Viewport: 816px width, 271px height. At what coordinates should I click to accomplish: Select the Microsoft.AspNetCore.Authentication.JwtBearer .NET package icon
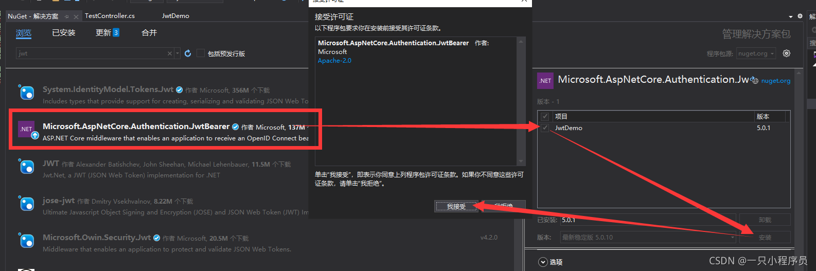(27, 130)
